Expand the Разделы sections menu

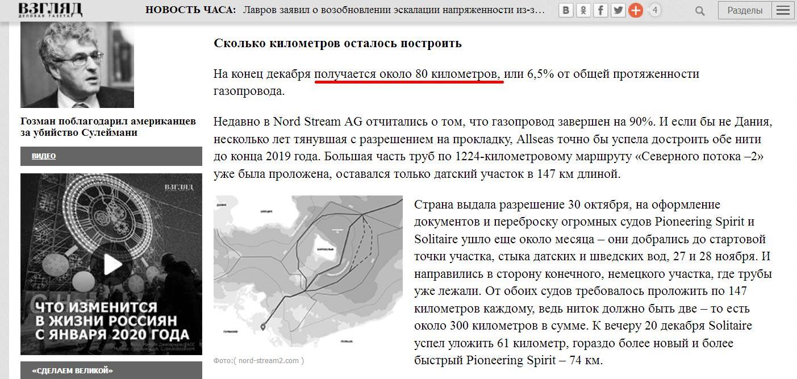745,10
